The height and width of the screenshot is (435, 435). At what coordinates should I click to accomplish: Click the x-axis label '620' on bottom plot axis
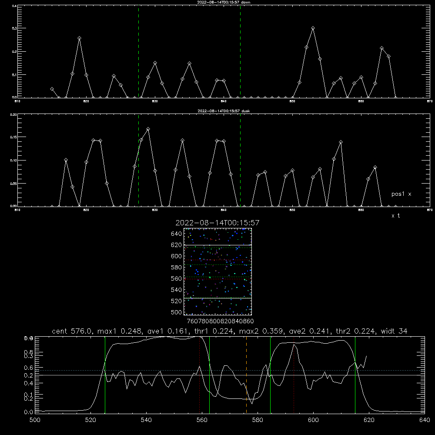pos(369,420)
